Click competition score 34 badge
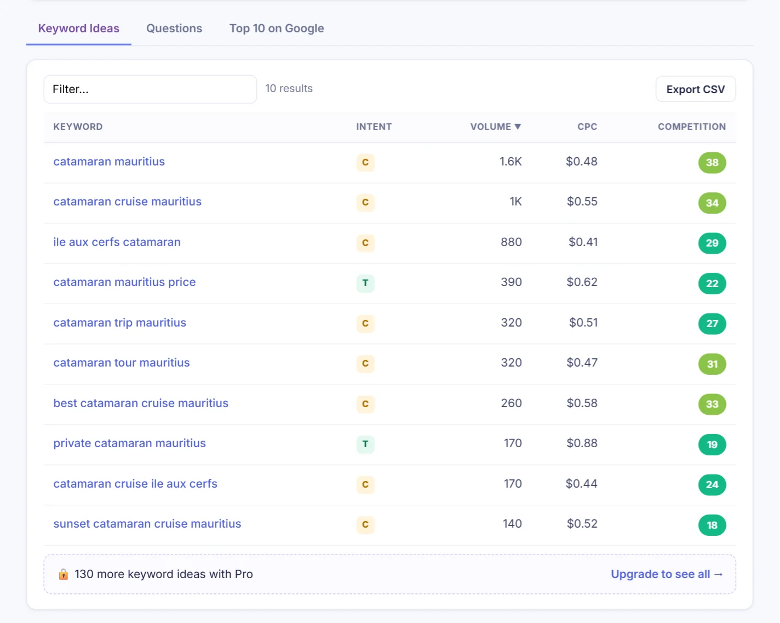Screen dimensions: 780x623 712,203
